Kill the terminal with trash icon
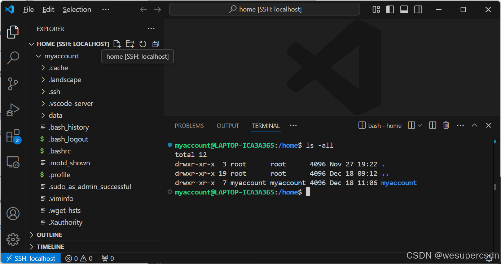This screenshot has width=501, height=264. tap(446, 125)
